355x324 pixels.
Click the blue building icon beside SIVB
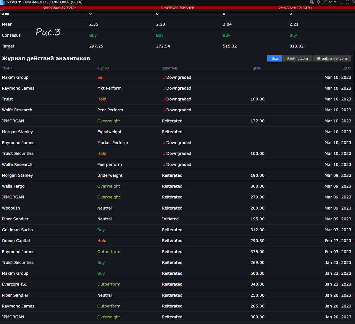(2, 2)
